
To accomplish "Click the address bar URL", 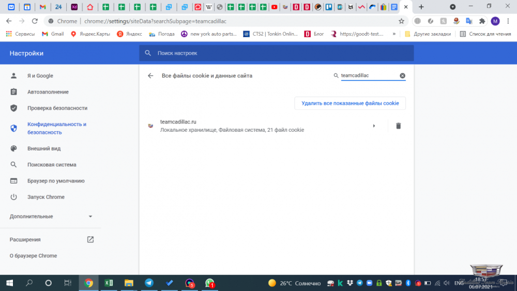I will (155, 21).
